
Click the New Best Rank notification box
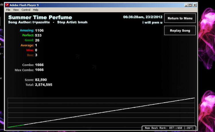pyautogui.click(x=169, y=128)
